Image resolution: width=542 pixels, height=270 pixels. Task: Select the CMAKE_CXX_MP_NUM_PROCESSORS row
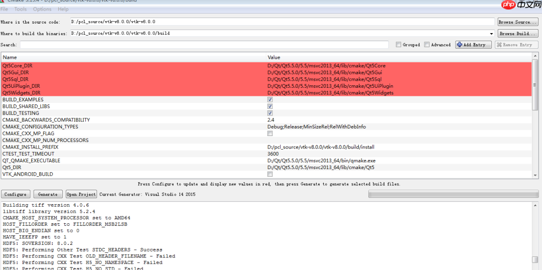coord(266,141)
